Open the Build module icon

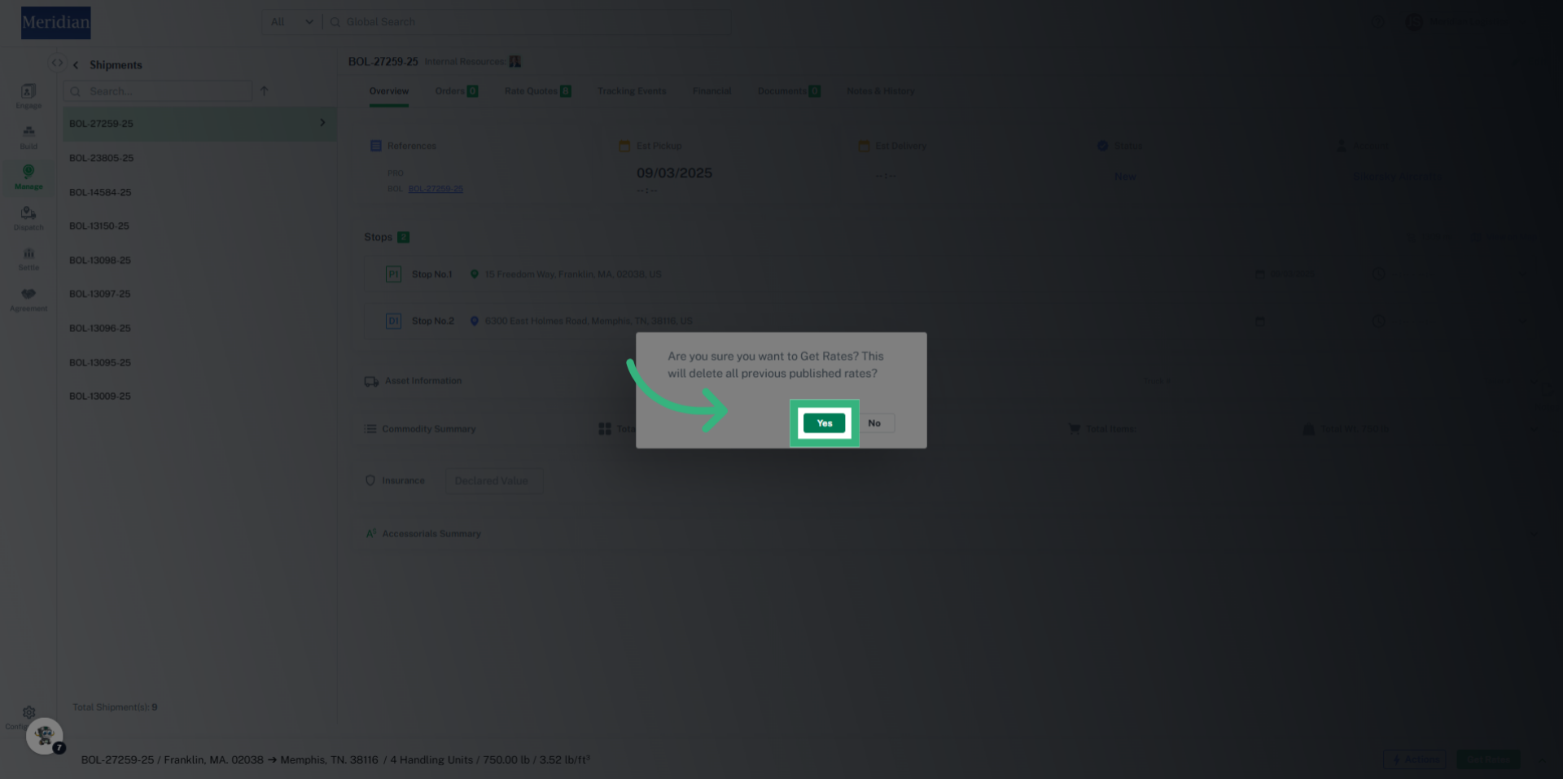28,131
